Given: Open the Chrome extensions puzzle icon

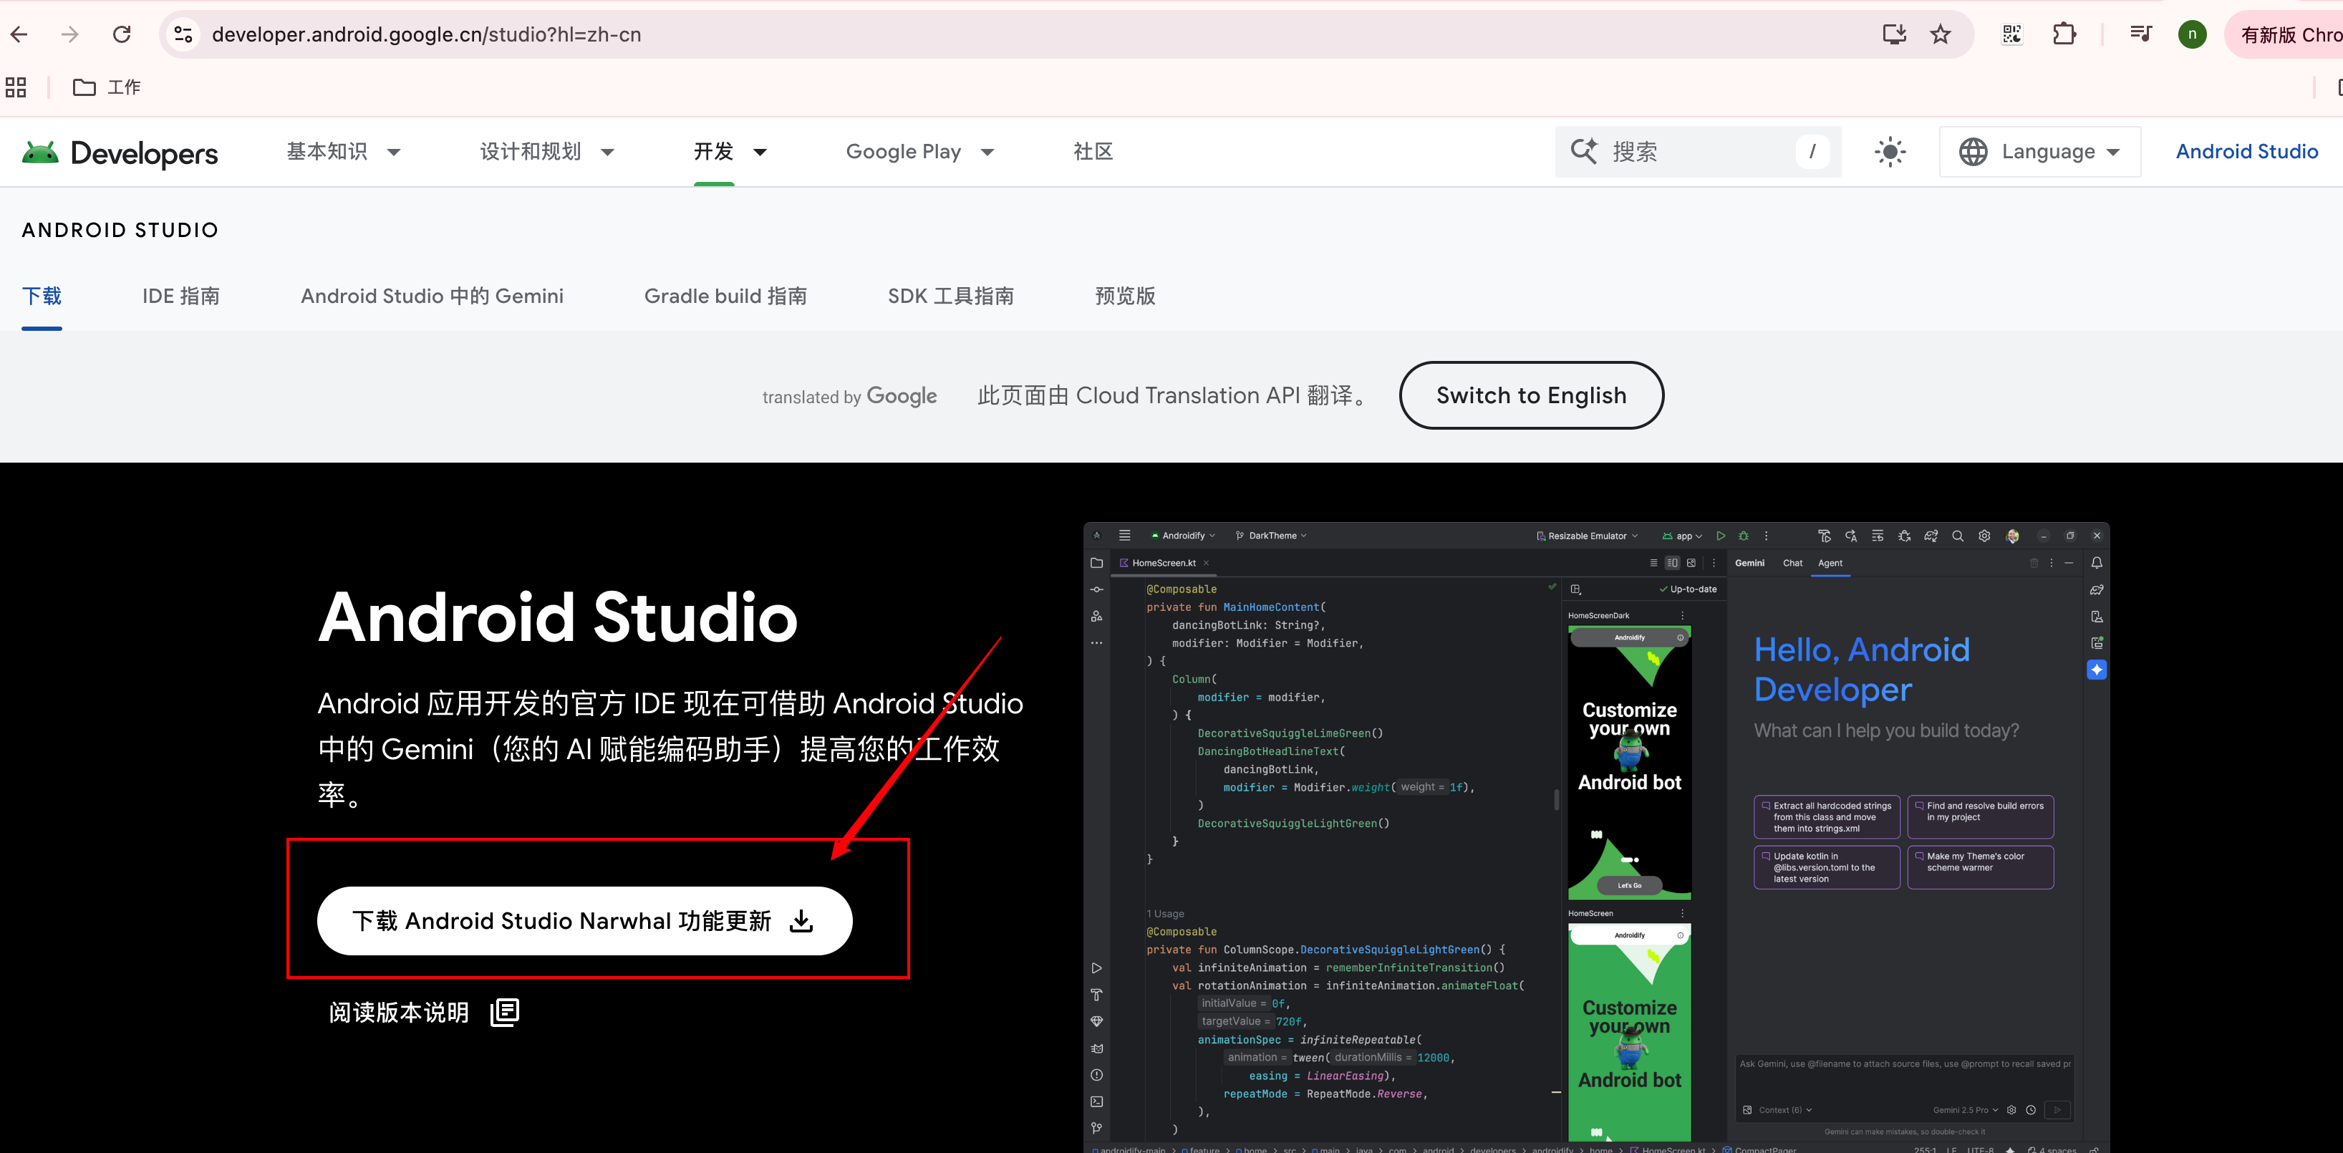Looking at the screenshot, I should point(2064,34).
